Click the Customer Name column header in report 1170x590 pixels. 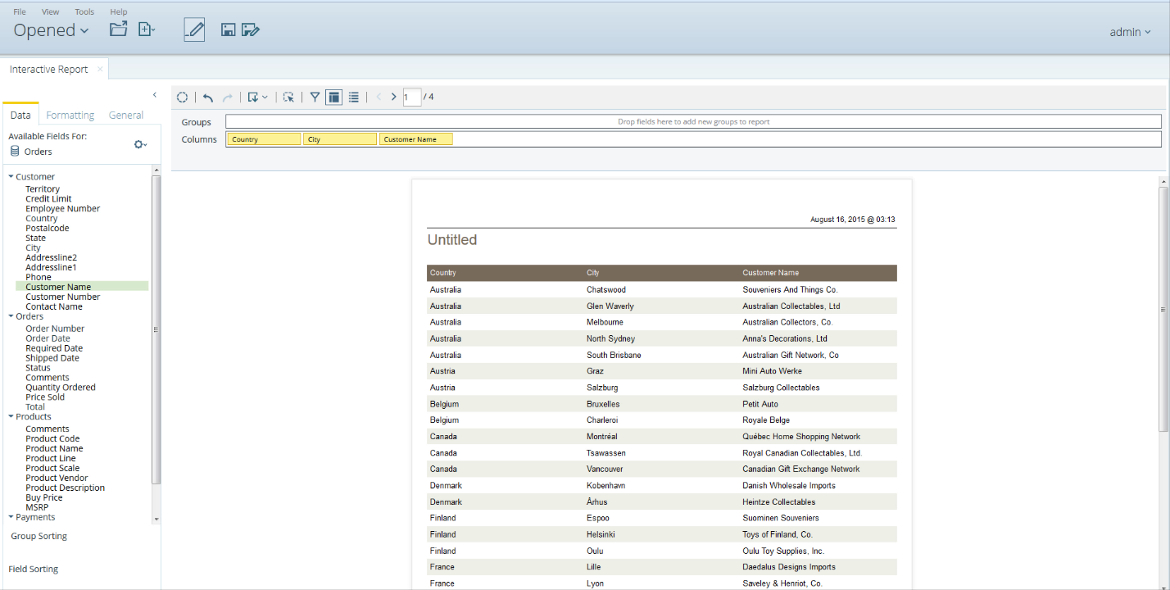pos(771,273)
